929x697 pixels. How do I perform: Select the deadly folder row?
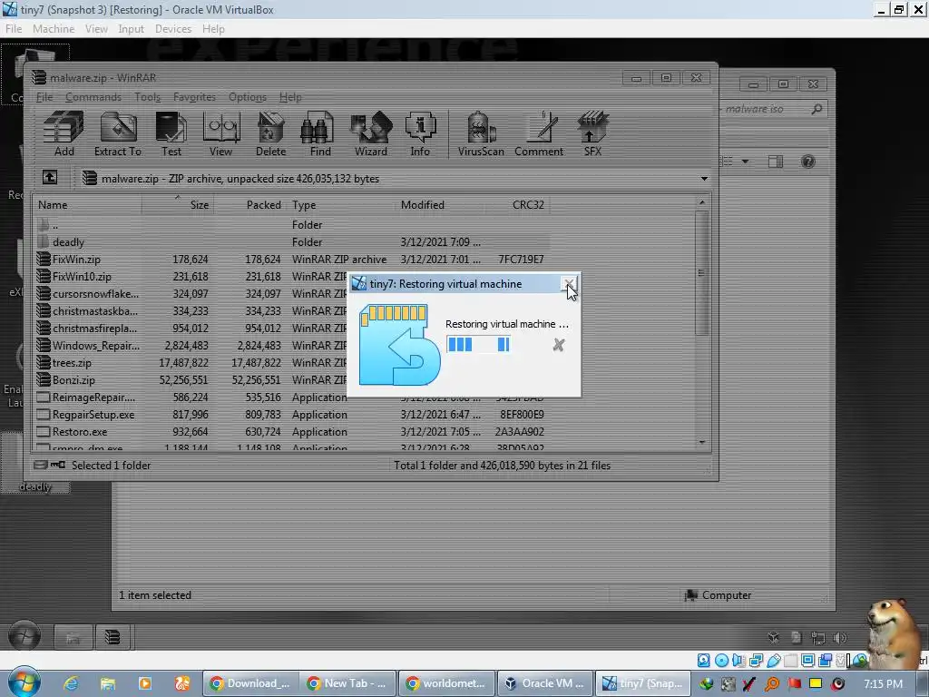point(291,241)
